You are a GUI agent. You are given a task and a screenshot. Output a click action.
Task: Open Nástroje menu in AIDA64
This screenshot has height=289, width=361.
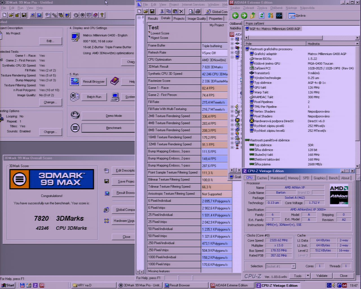pos(291,8)
